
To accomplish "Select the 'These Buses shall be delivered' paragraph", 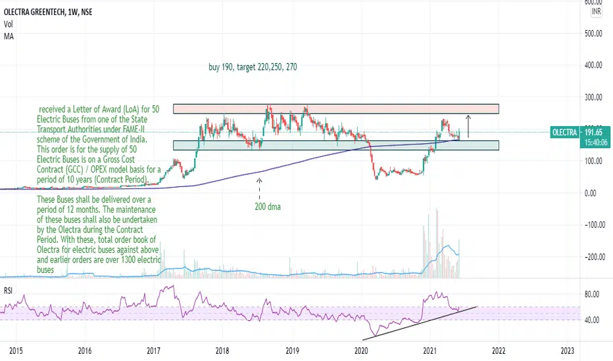I will [x=99, y=234].
